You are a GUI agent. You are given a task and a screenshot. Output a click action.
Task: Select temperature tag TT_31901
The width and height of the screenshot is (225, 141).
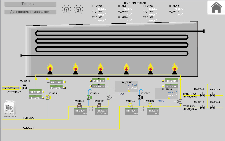[x=97, y=6]
